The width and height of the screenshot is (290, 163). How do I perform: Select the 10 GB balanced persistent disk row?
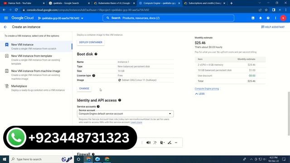click(230, 70)
